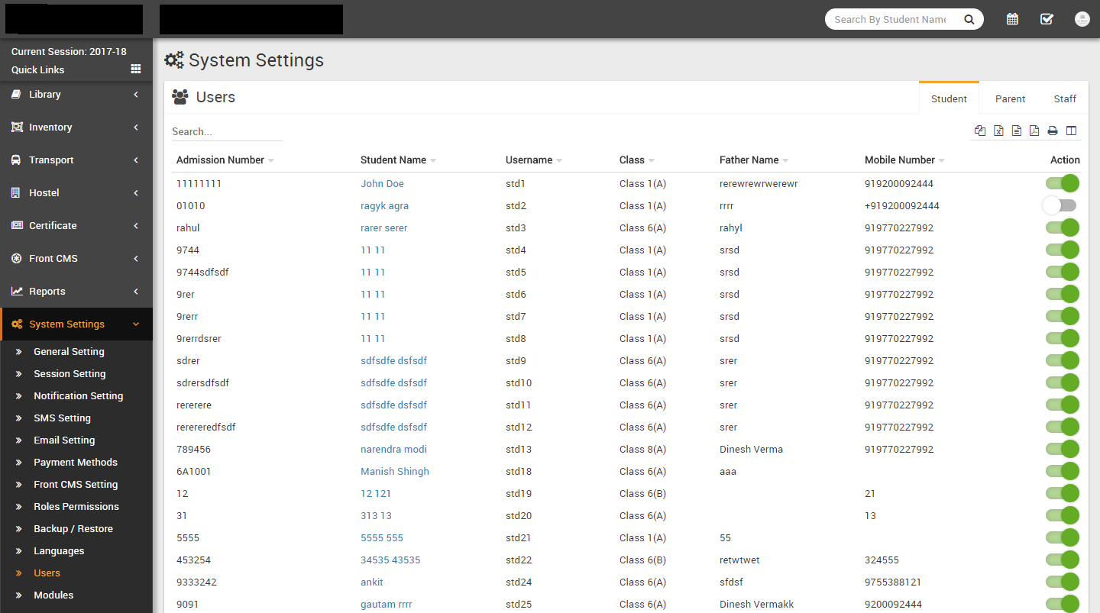Click the Copy table icon

[x=980, y=131]
